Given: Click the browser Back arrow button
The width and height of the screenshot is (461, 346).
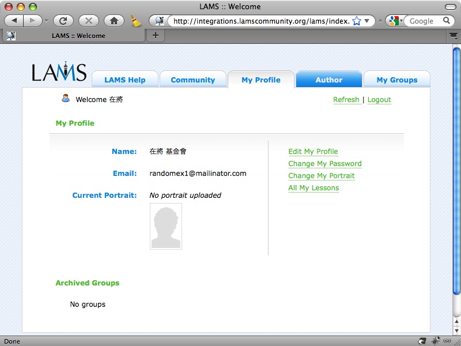Looking at the screenshot, I should (x=15, y=21).
